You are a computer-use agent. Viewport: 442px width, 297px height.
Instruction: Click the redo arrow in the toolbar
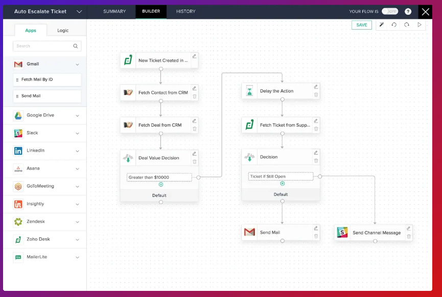click(406, 24)
